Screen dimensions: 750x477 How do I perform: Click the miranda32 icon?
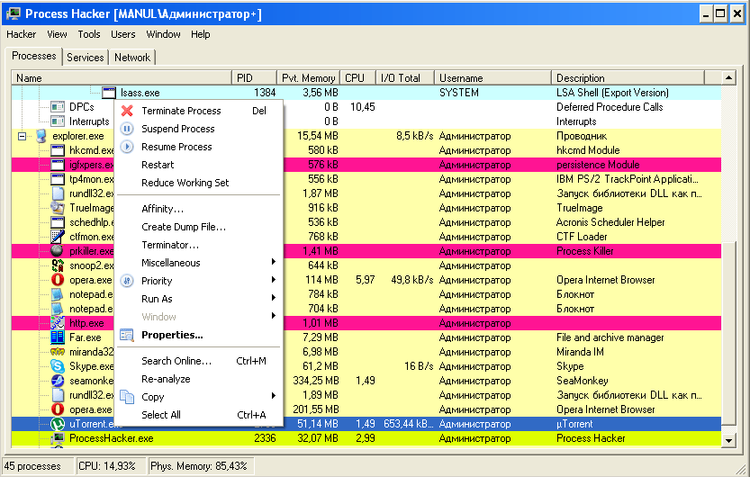(58, 352)
